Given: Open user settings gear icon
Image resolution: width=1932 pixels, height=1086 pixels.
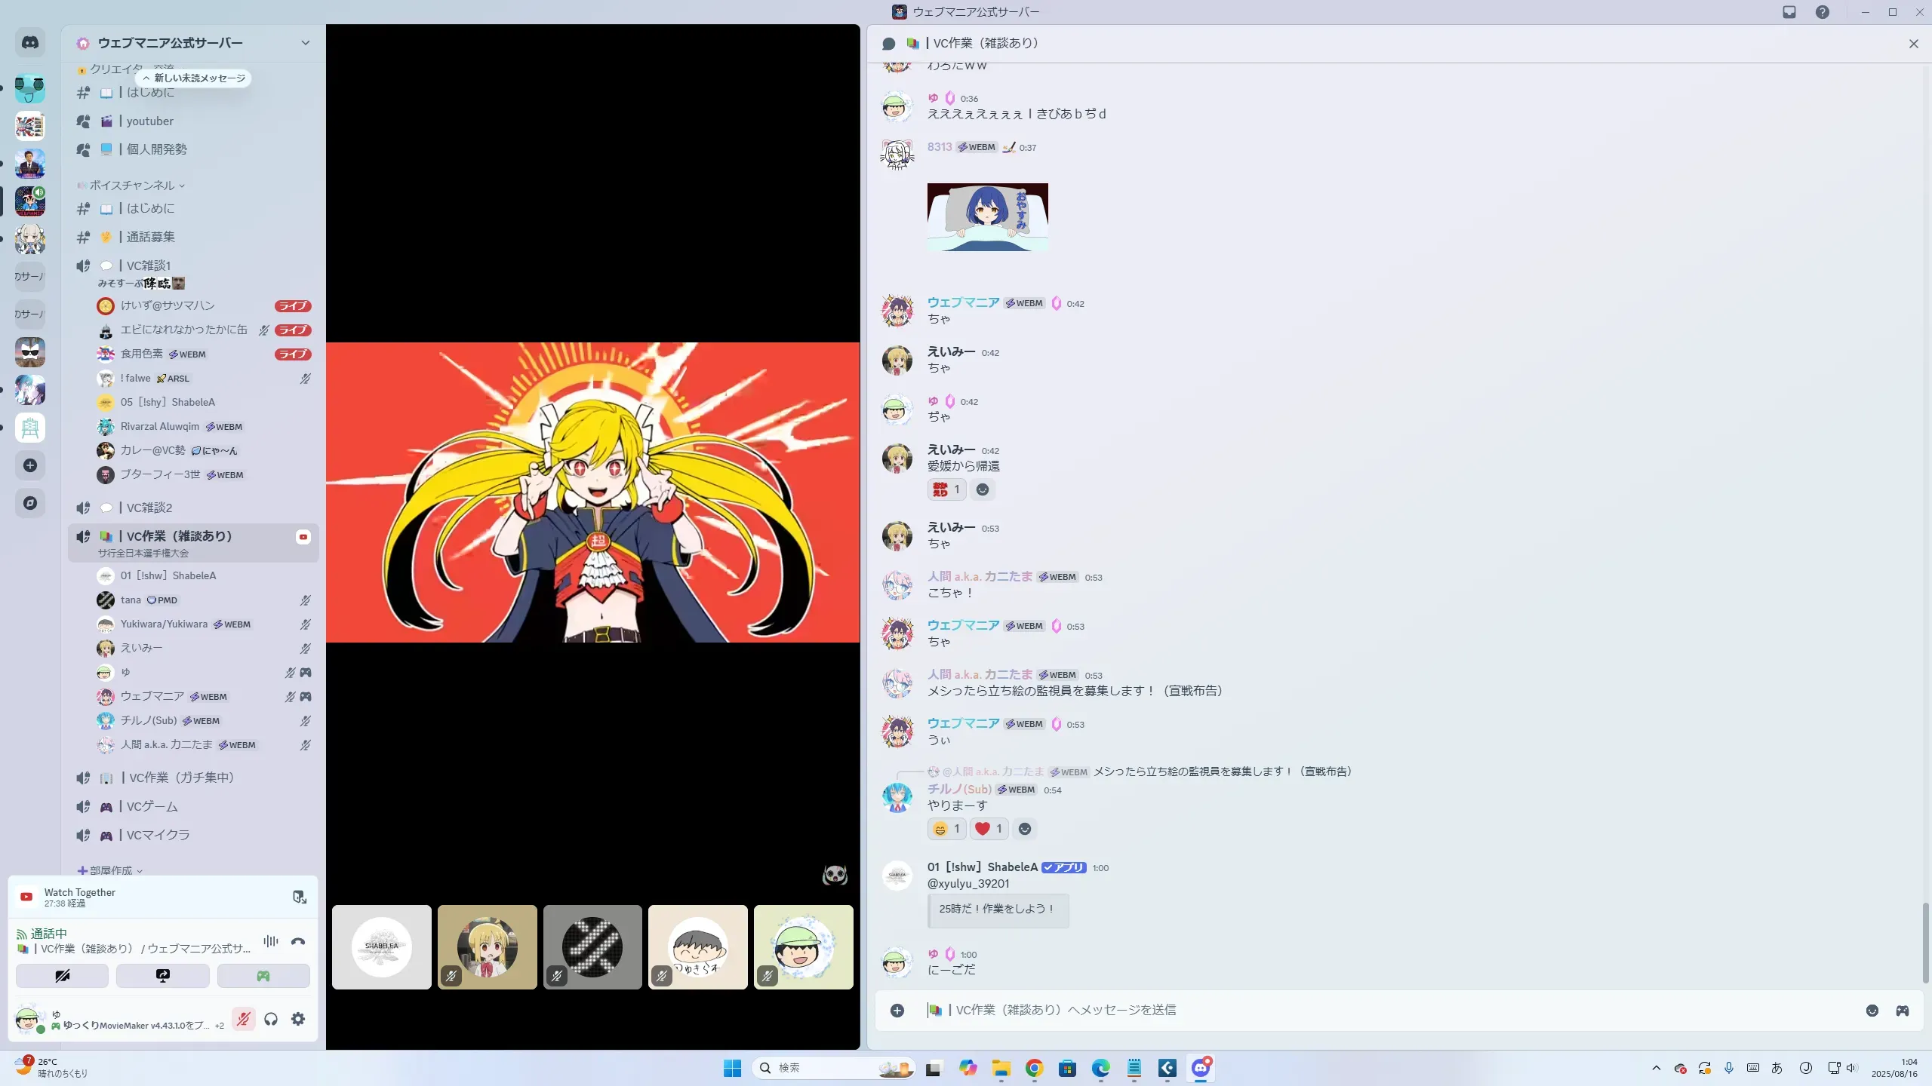Looking at the screenshot, I should tap(298, 1020).
